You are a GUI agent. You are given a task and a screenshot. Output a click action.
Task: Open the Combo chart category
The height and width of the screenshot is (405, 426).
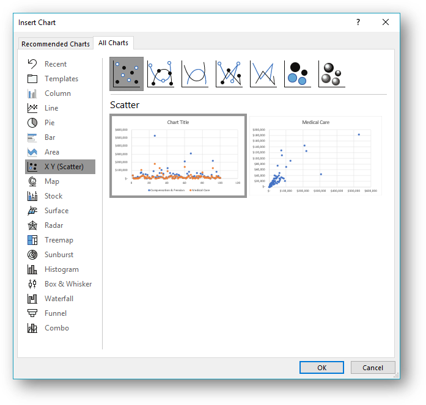56,328
